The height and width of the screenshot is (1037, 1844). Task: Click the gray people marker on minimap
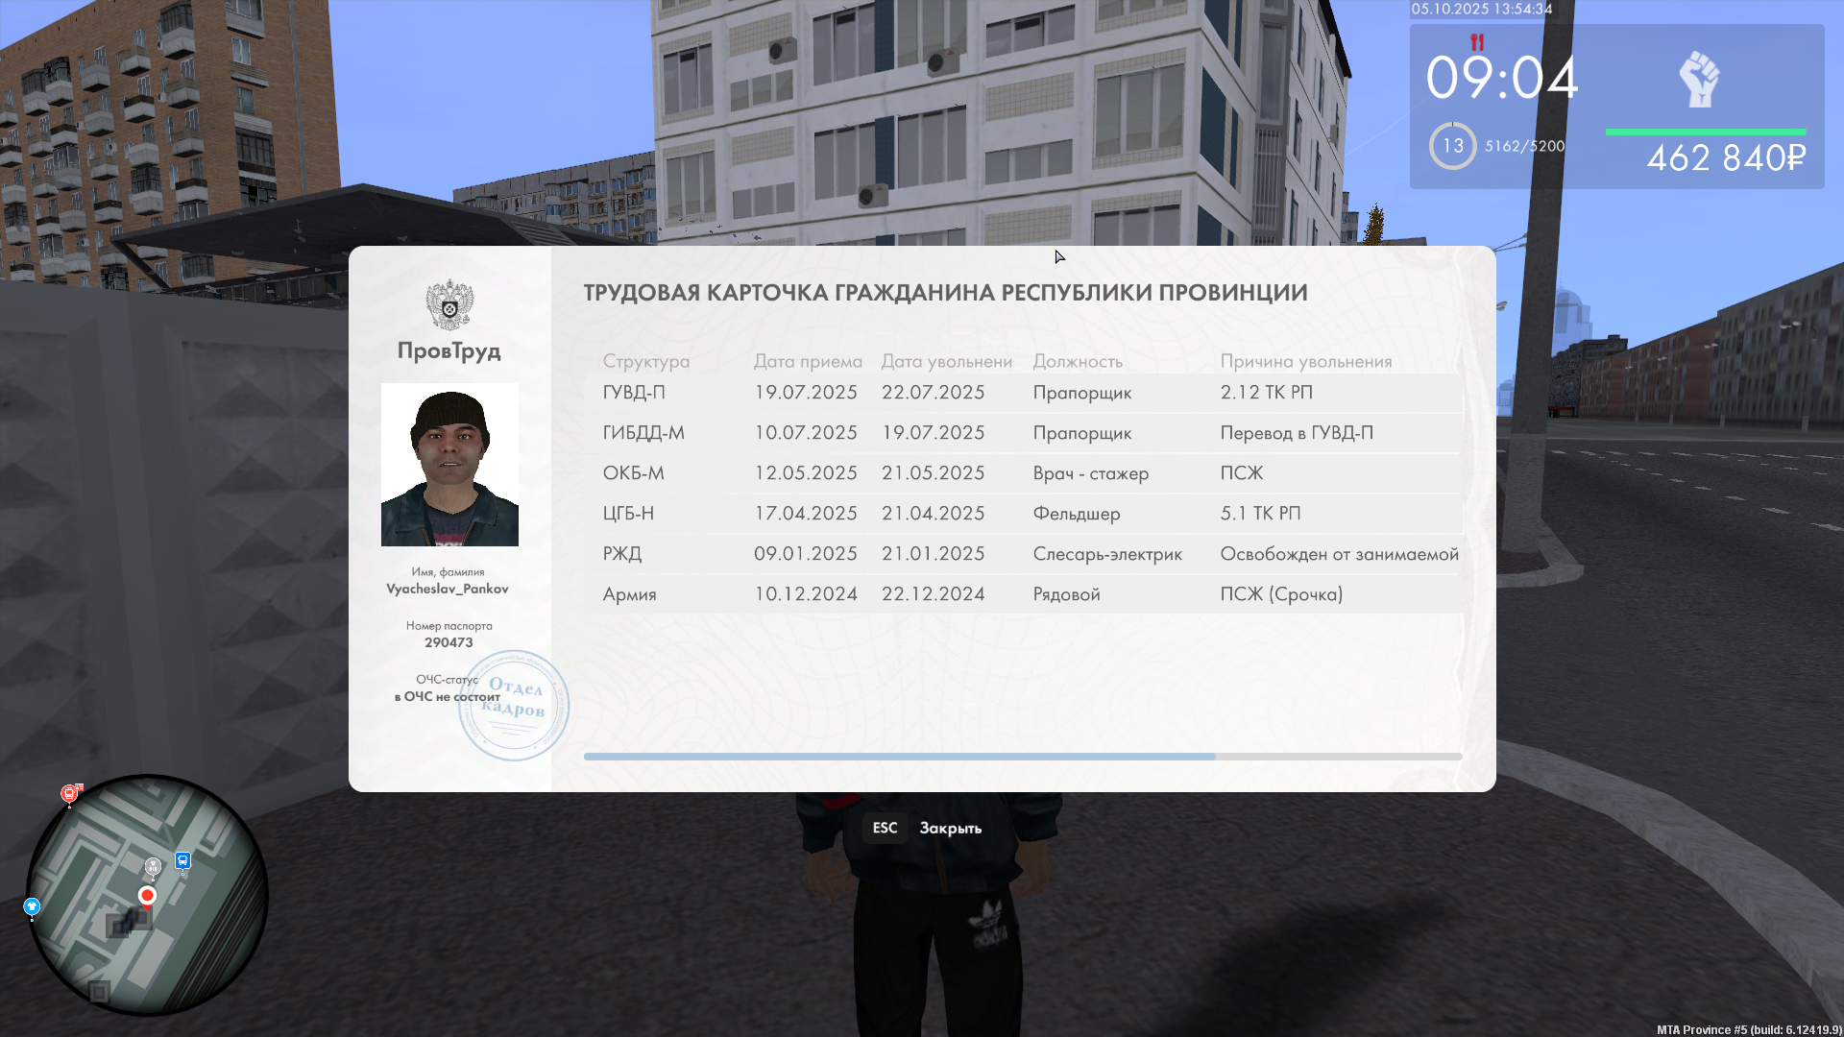click(x=153, y=866)
